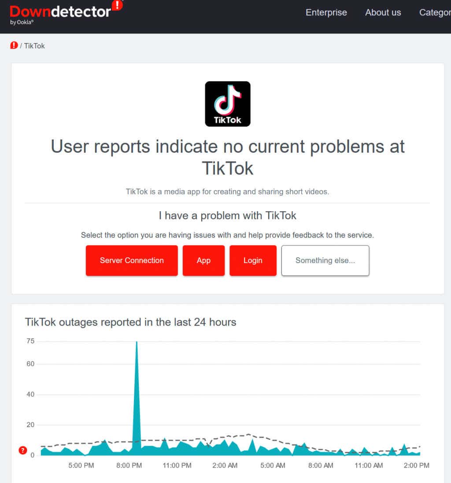Open the Categories navigation item
The image size is (451, 483).
click(x=434, y=13)
